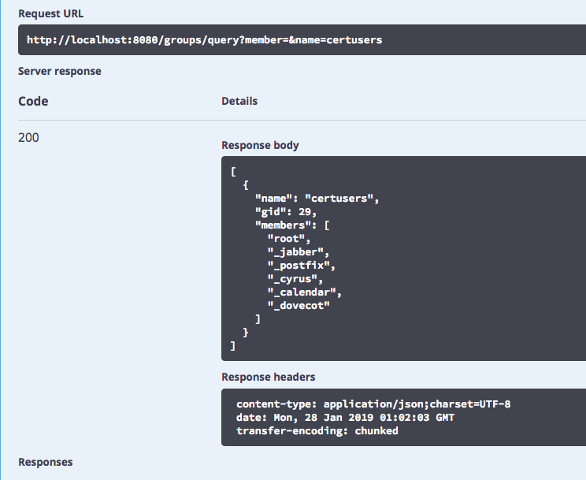Viewport: 586px width, 480px height.
Task: Click the Response body label
Action: tap(260, 145)
